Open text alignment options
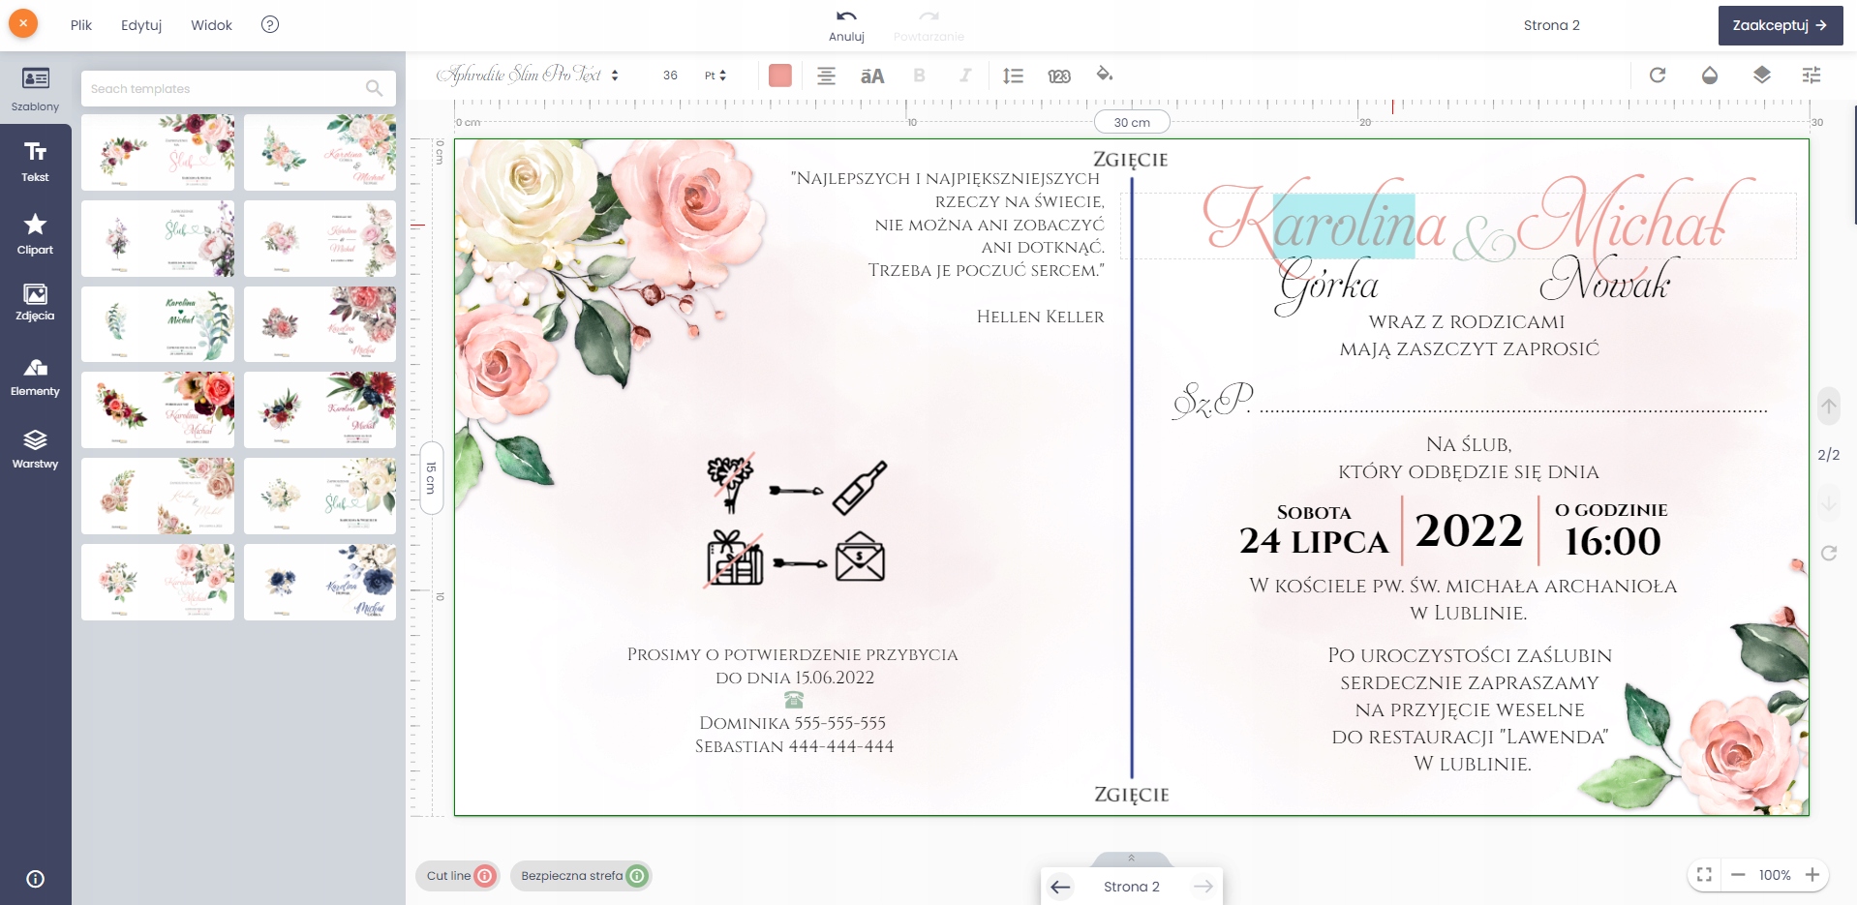Image resolution: width=1857 pixels, height=905 pixels. coord(826,75)
